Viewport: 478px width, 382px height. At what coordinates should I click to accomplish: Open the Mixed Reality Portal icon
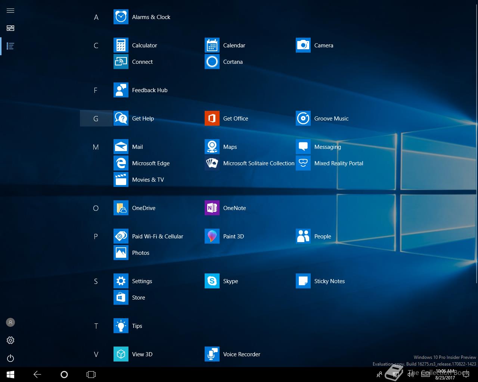pyautogui.click(x=303, y=163)
